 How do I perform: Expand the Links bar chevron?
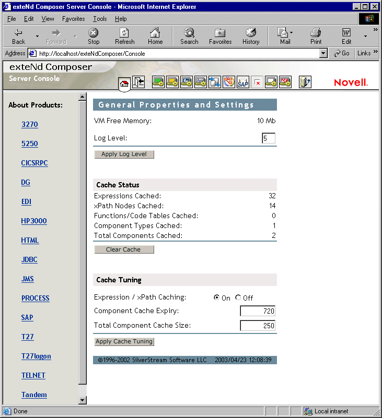click(375, 52)
